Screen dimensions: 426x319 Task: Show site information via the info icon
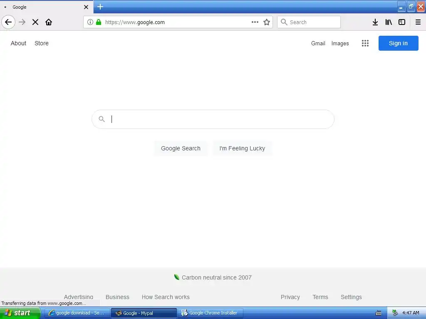90,22
